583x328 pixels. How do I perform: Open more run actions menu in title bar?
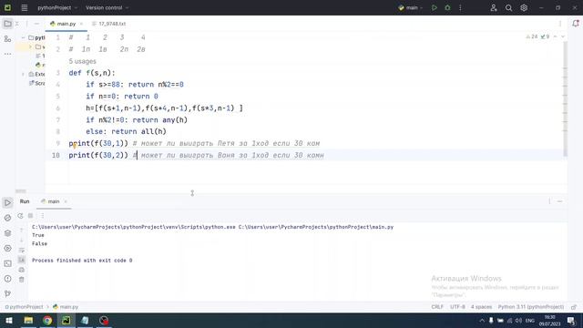(x=460, y=7)
